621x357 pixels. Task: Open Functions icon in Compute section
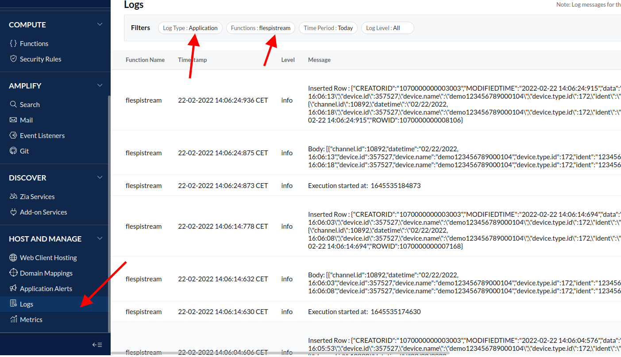tap(13, 43)
